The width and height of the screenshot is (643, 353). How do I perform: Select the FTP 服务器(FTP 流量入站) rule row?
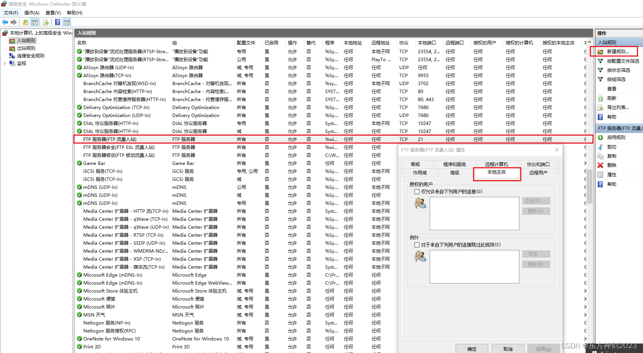pyautogui.click(x=333, y=139)
